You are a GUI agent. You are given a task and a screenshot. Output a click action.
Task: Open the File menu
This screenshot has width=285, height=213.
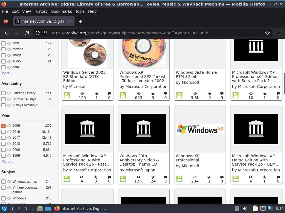pyautogui.click(x=5, y=11)
